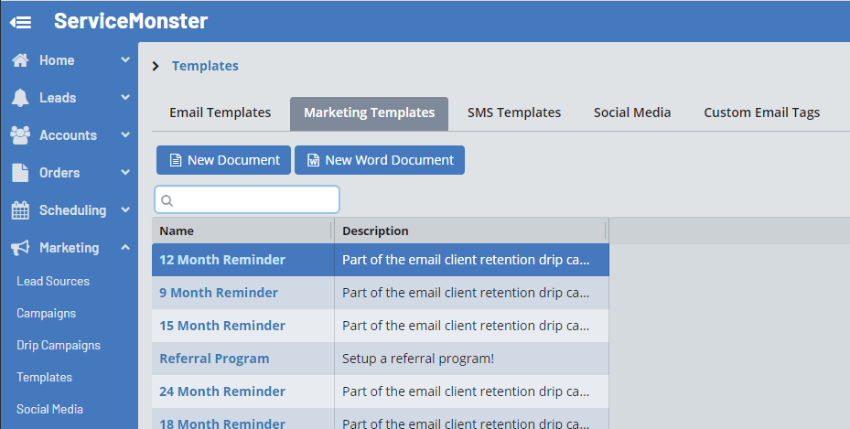Expand the Leads menu chevron
The height and width of the screenshot is (429, 850).
pos(125,98)
